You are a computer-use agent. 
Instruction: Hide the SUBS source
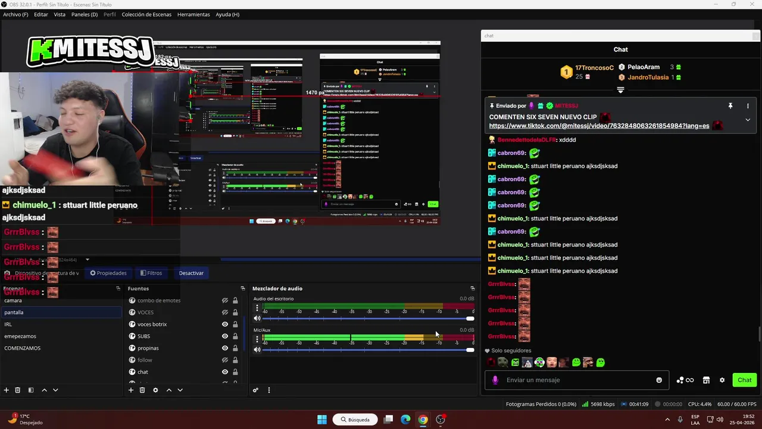[225, 336]
